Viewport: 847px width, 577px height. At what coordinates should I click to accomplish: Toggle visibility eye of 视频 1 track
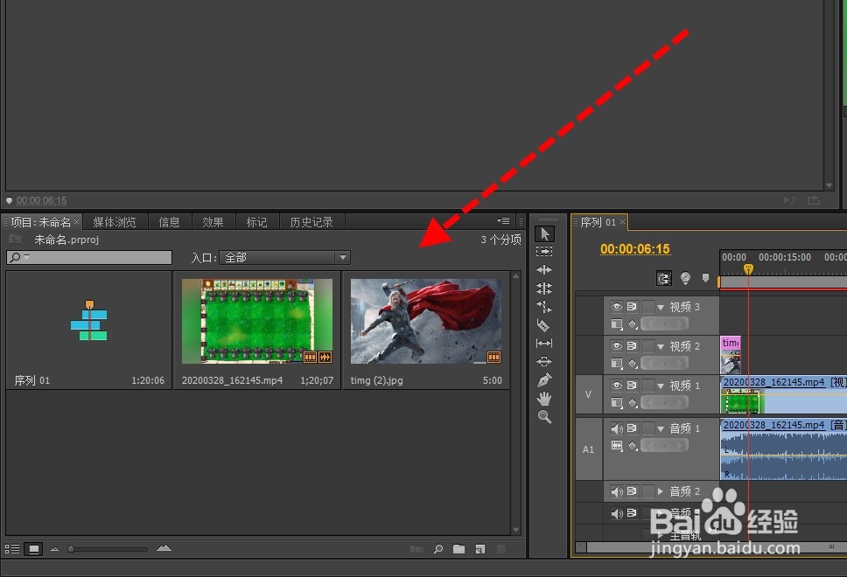coord(616,386)
